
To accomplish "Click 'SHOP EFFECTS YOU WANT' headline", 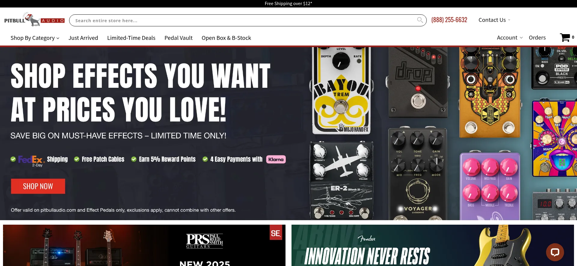I will click(x=141, y=76).
